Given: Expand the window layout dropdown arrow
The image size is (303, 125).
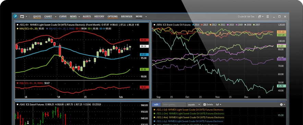Looking at the screenshot, I should coord(263,17).
